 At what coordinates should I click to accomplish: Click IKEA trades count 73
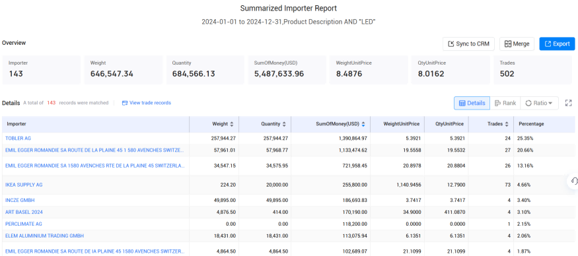(x=507, y=185)
